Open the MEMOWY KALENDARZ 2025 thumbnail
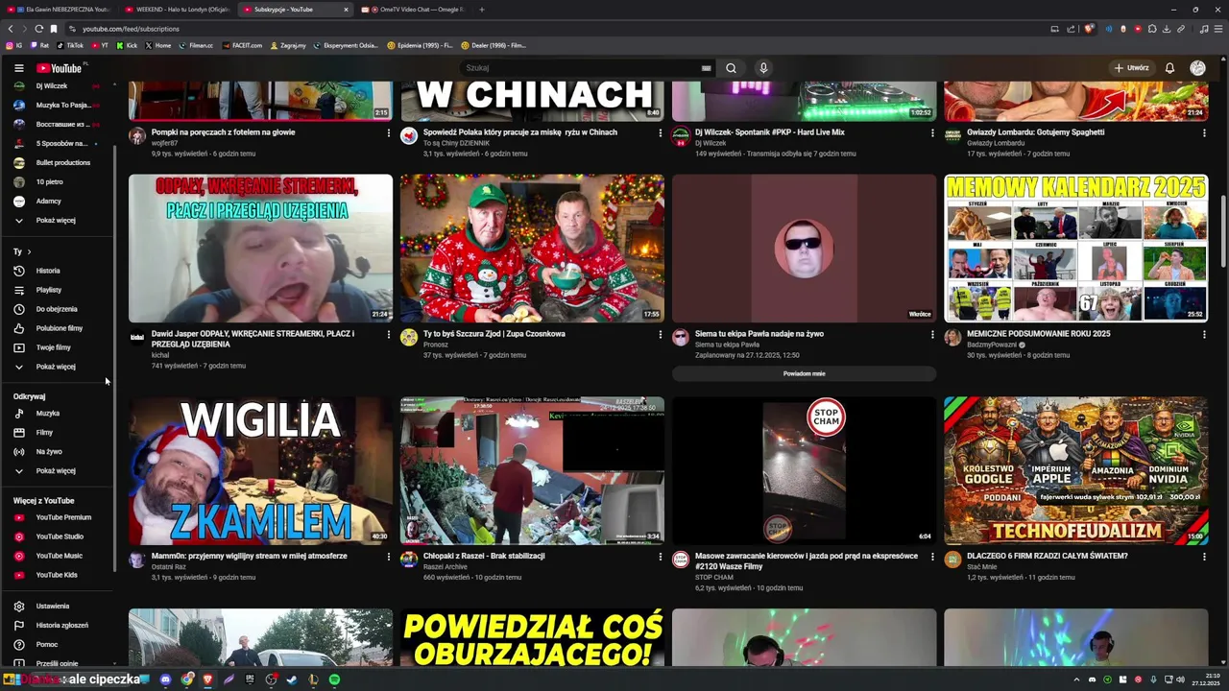1229x691 pixels. click(1075, 248)
